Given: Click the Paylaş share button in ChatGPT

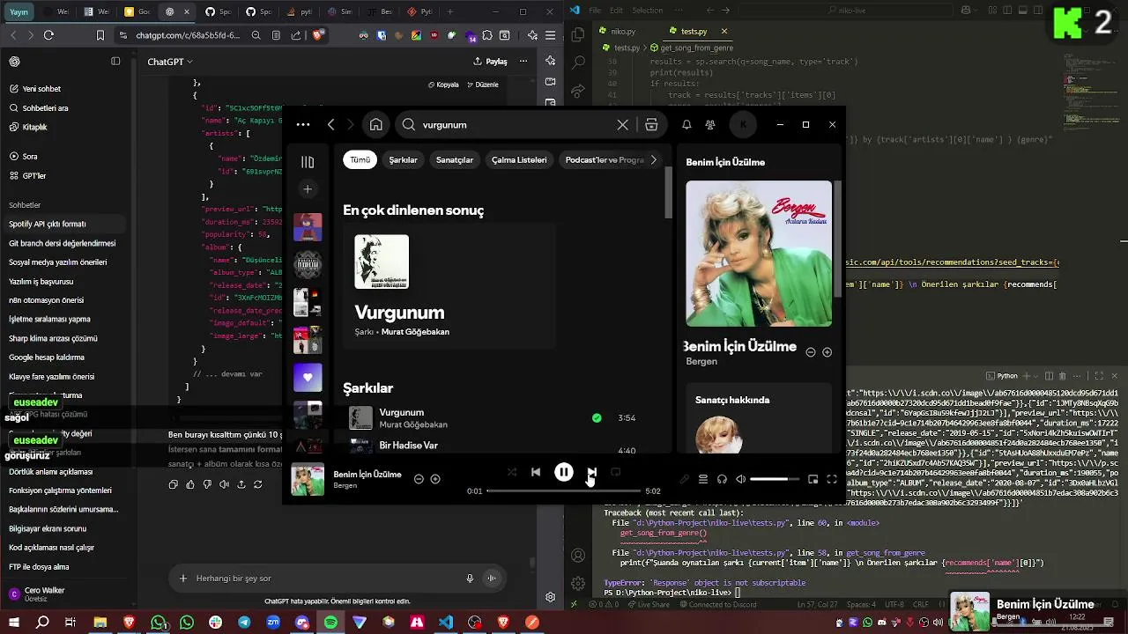Looking at the screenshot, I should click(x=491, y=62).
